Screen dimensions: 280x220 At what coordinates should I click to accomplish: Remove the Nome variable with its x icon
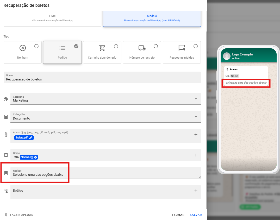click(x=36, y=157)
